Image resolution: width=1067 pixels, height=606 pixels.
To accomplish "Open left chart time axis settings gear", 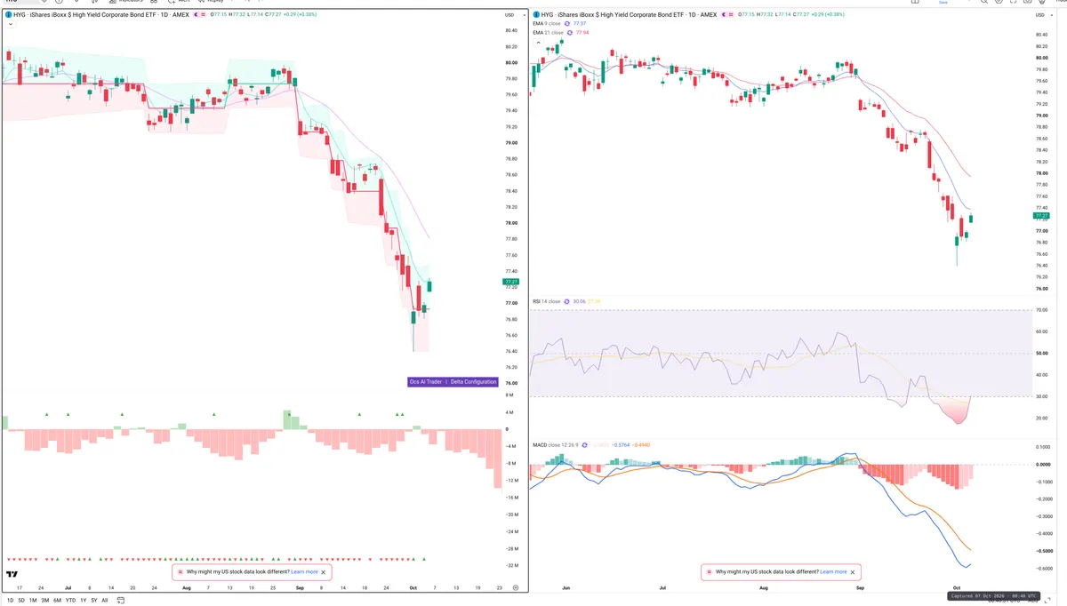I will 516,588.
